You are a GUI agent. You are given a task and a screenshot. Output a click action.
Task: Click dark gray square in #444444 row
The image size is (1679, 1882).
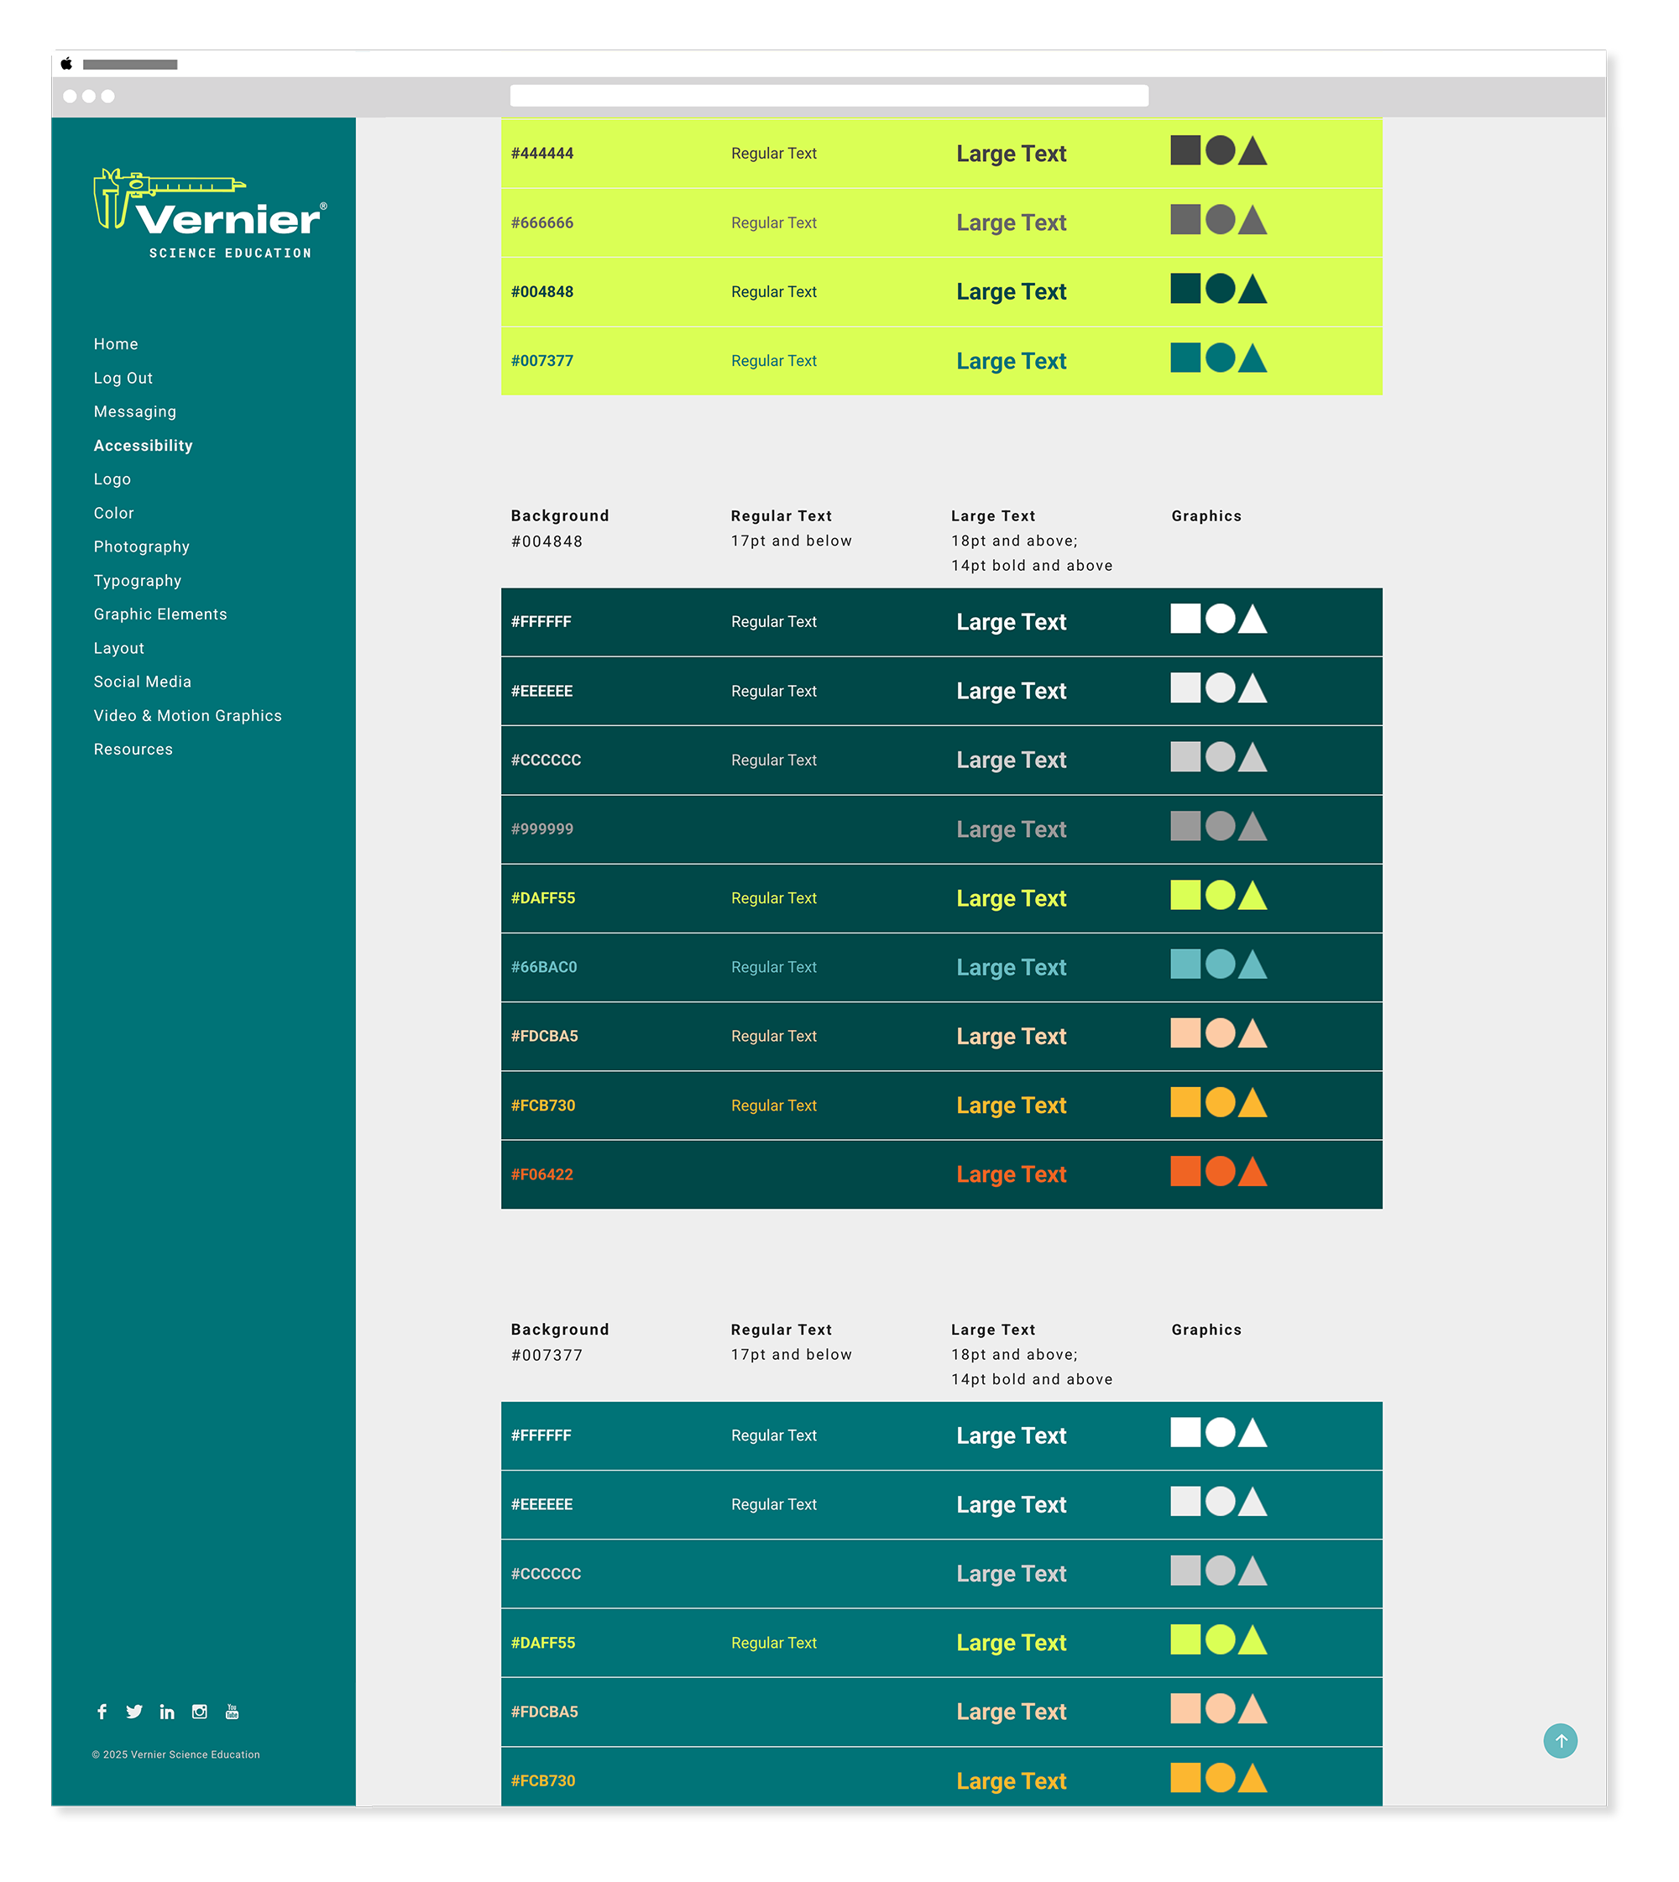click(1185, 150)
